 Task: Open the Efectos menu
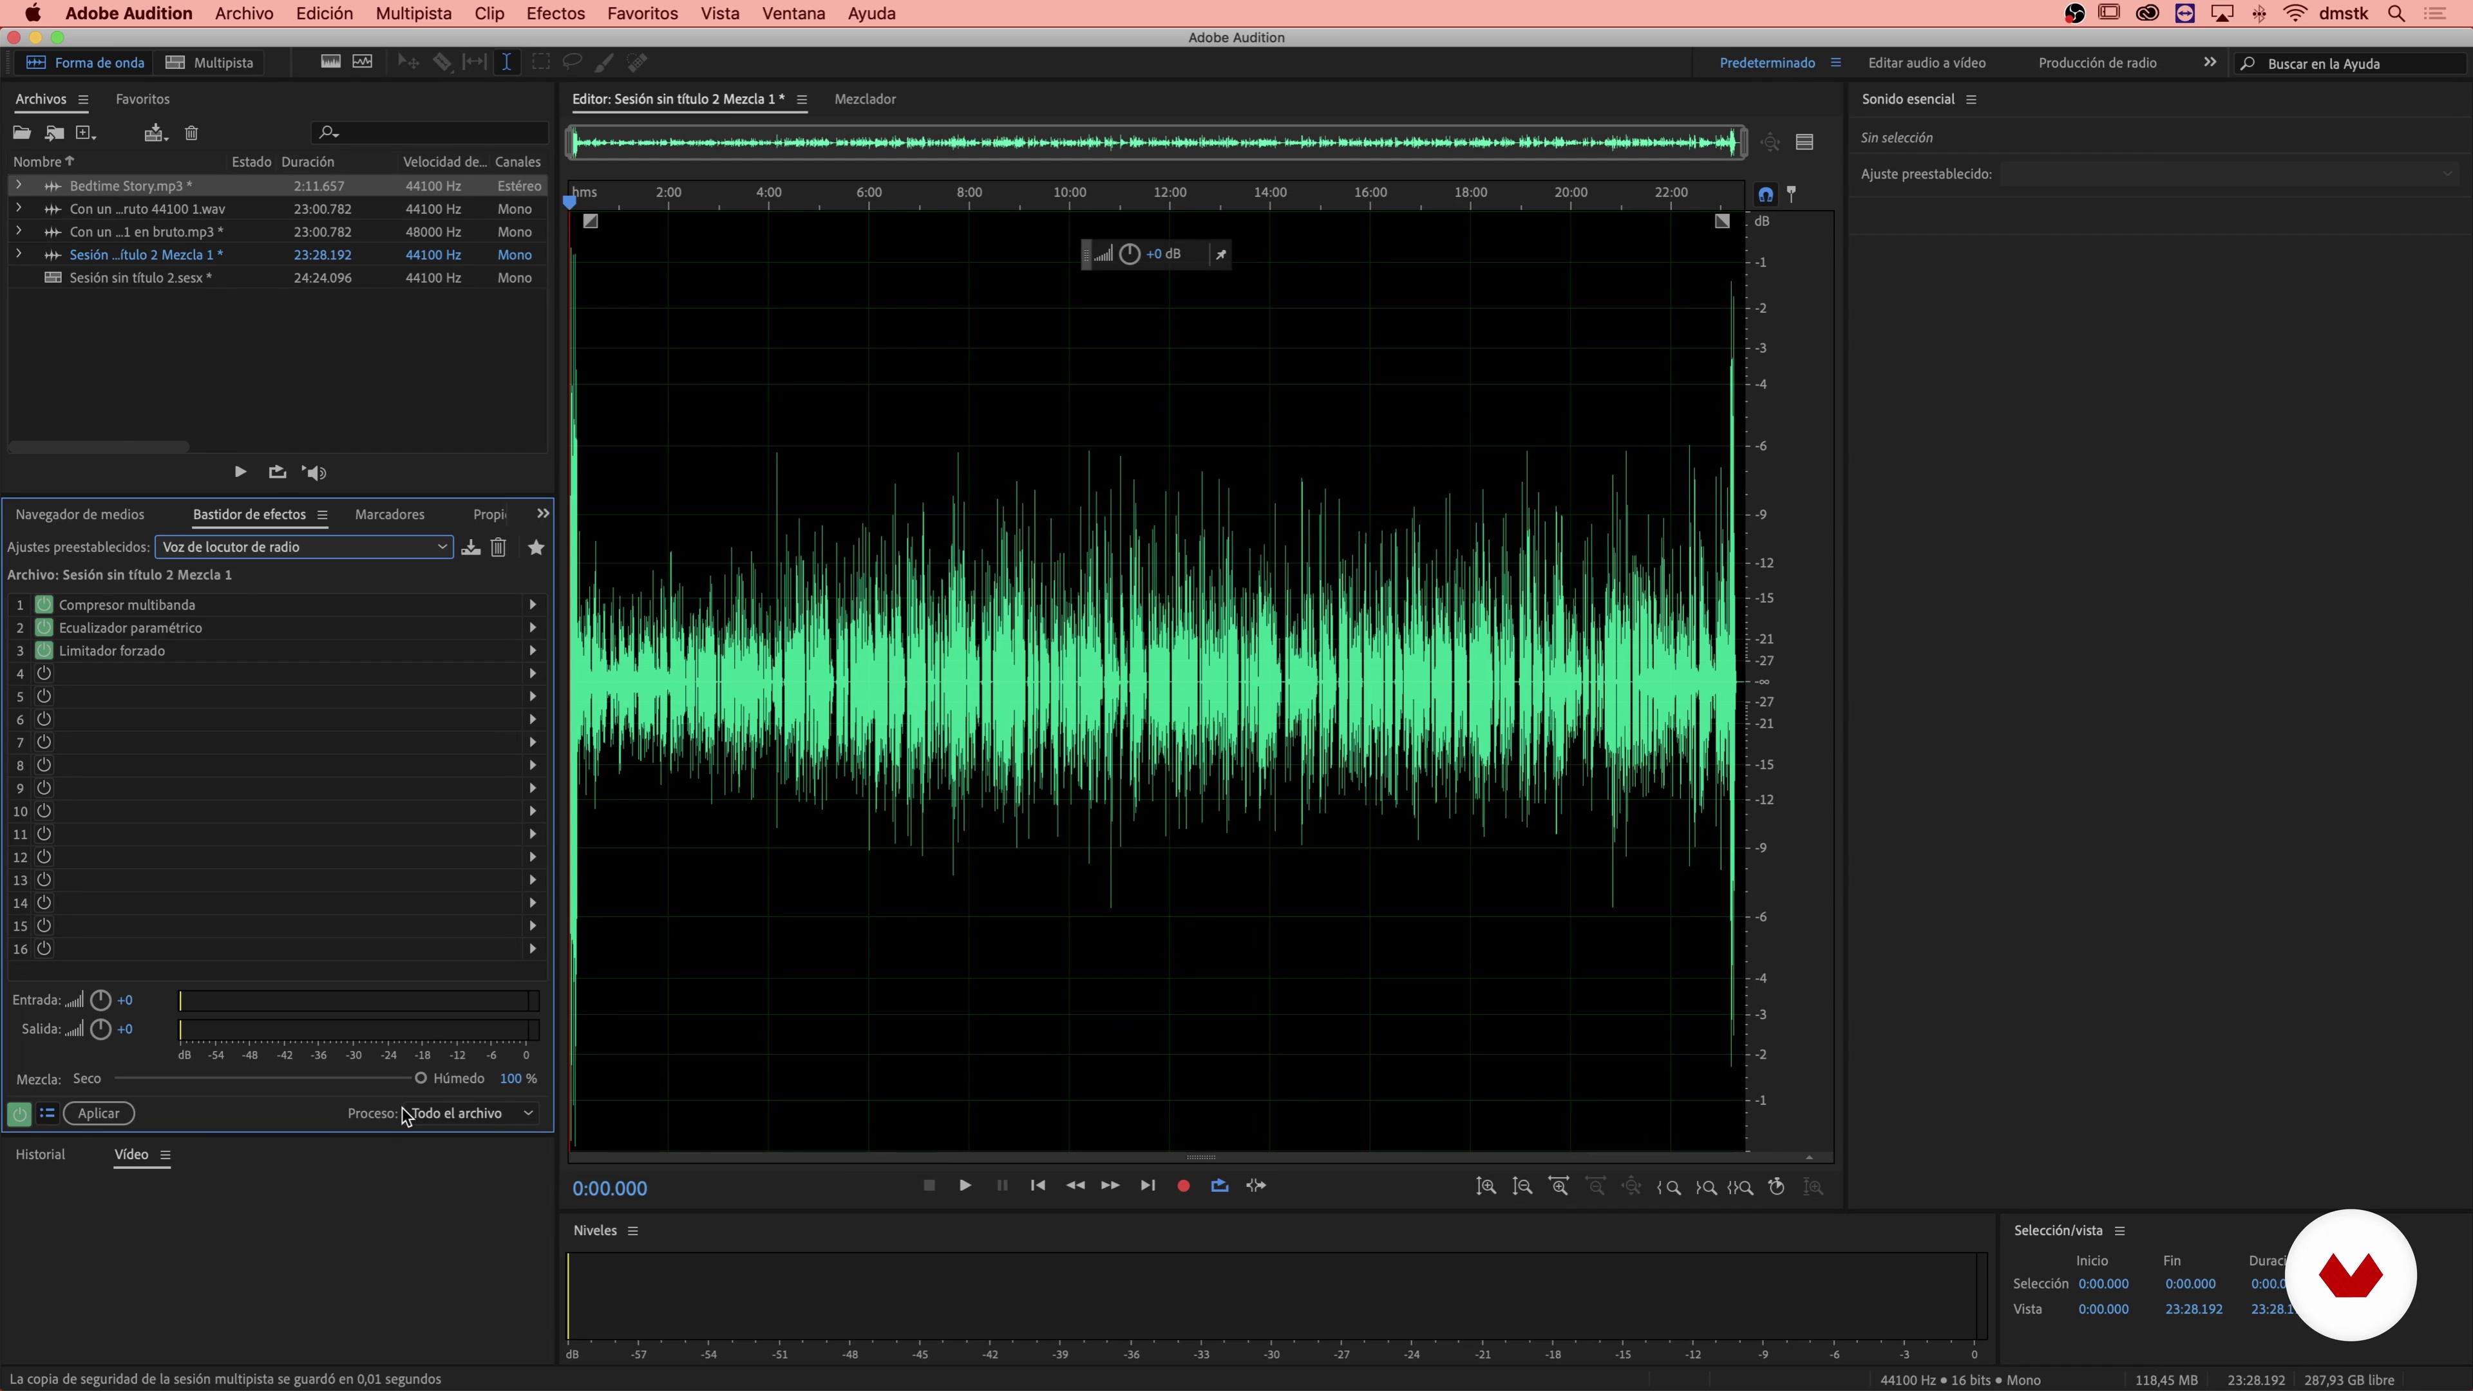point(555,14)
